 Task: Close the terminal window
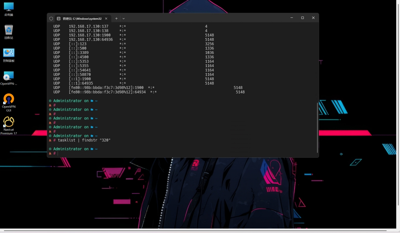(x=313, y=18)
